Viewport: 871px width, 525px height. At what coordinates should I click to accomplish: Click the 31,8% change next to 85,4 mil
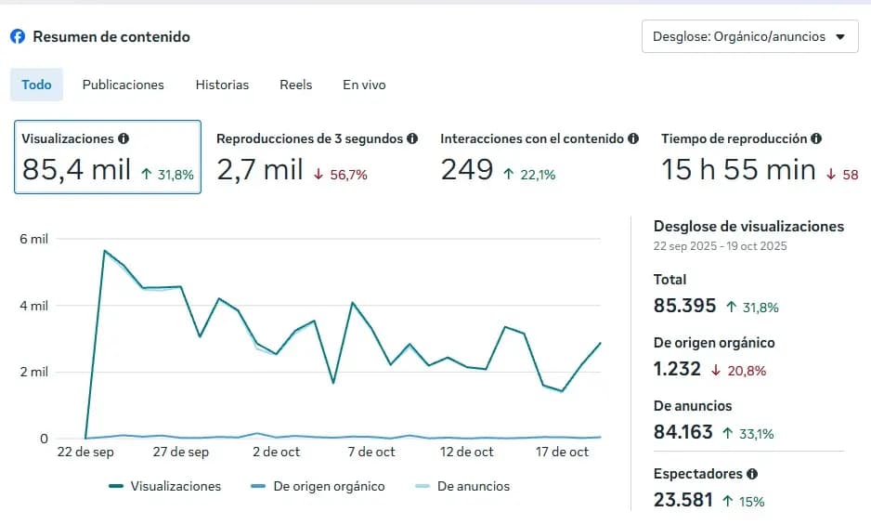click(x=167, y=175)
